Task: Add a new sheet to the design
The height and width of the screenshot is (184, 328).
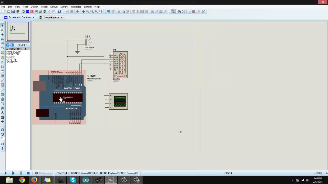Action: [x=189, y=11]
